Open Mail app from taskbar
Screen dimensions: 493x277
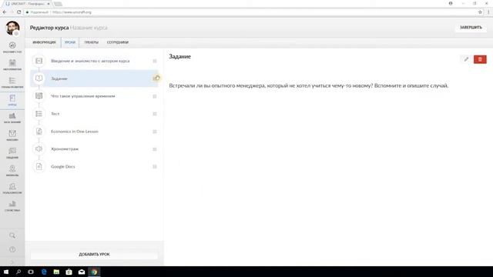[82, 272]
